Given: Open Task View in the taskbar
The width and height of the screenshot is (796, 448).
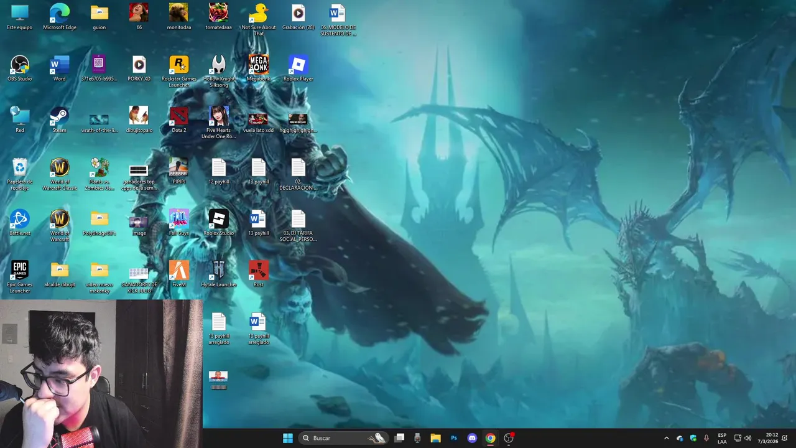Looking at the screenshot, I should coord(400,438).
